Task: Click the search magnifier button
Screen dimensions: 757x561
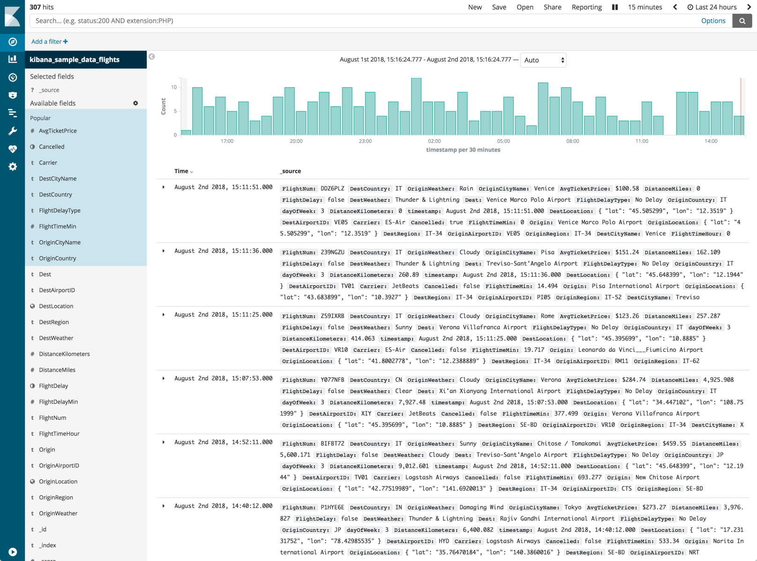Action: point(742,21)
